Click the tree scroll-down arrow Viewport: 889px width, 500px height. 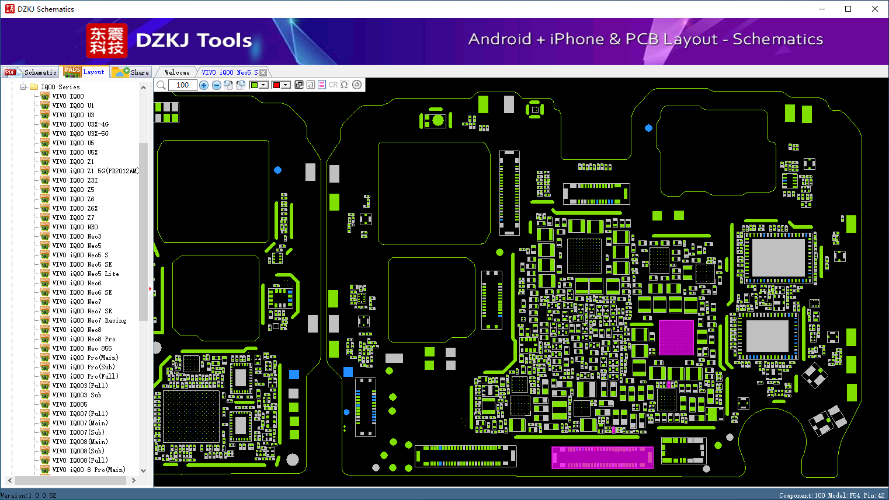144,470
